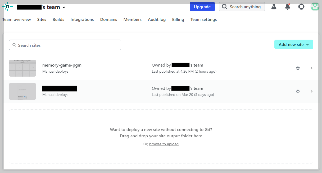Image resolution: width=322 pixels, height=173 pixels.
Task: Select the Sites tab
Action: click(x=42, y=20)
